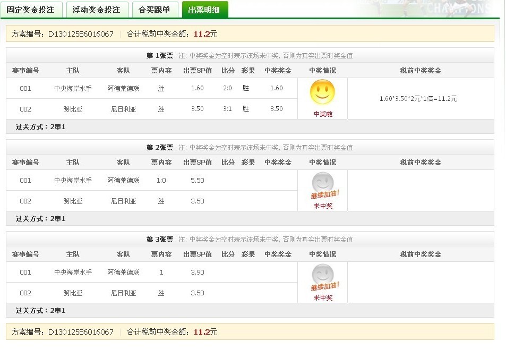Screen dimensions: 506x349
Task: Open the 固定奖金投注 tab
Action: 31,10
